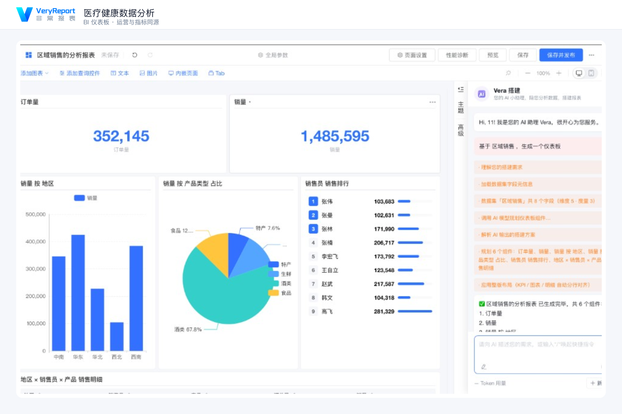Open the 主题 side tab
The height and width of the screenshot is (414, 622).
[x=461, y=108]
